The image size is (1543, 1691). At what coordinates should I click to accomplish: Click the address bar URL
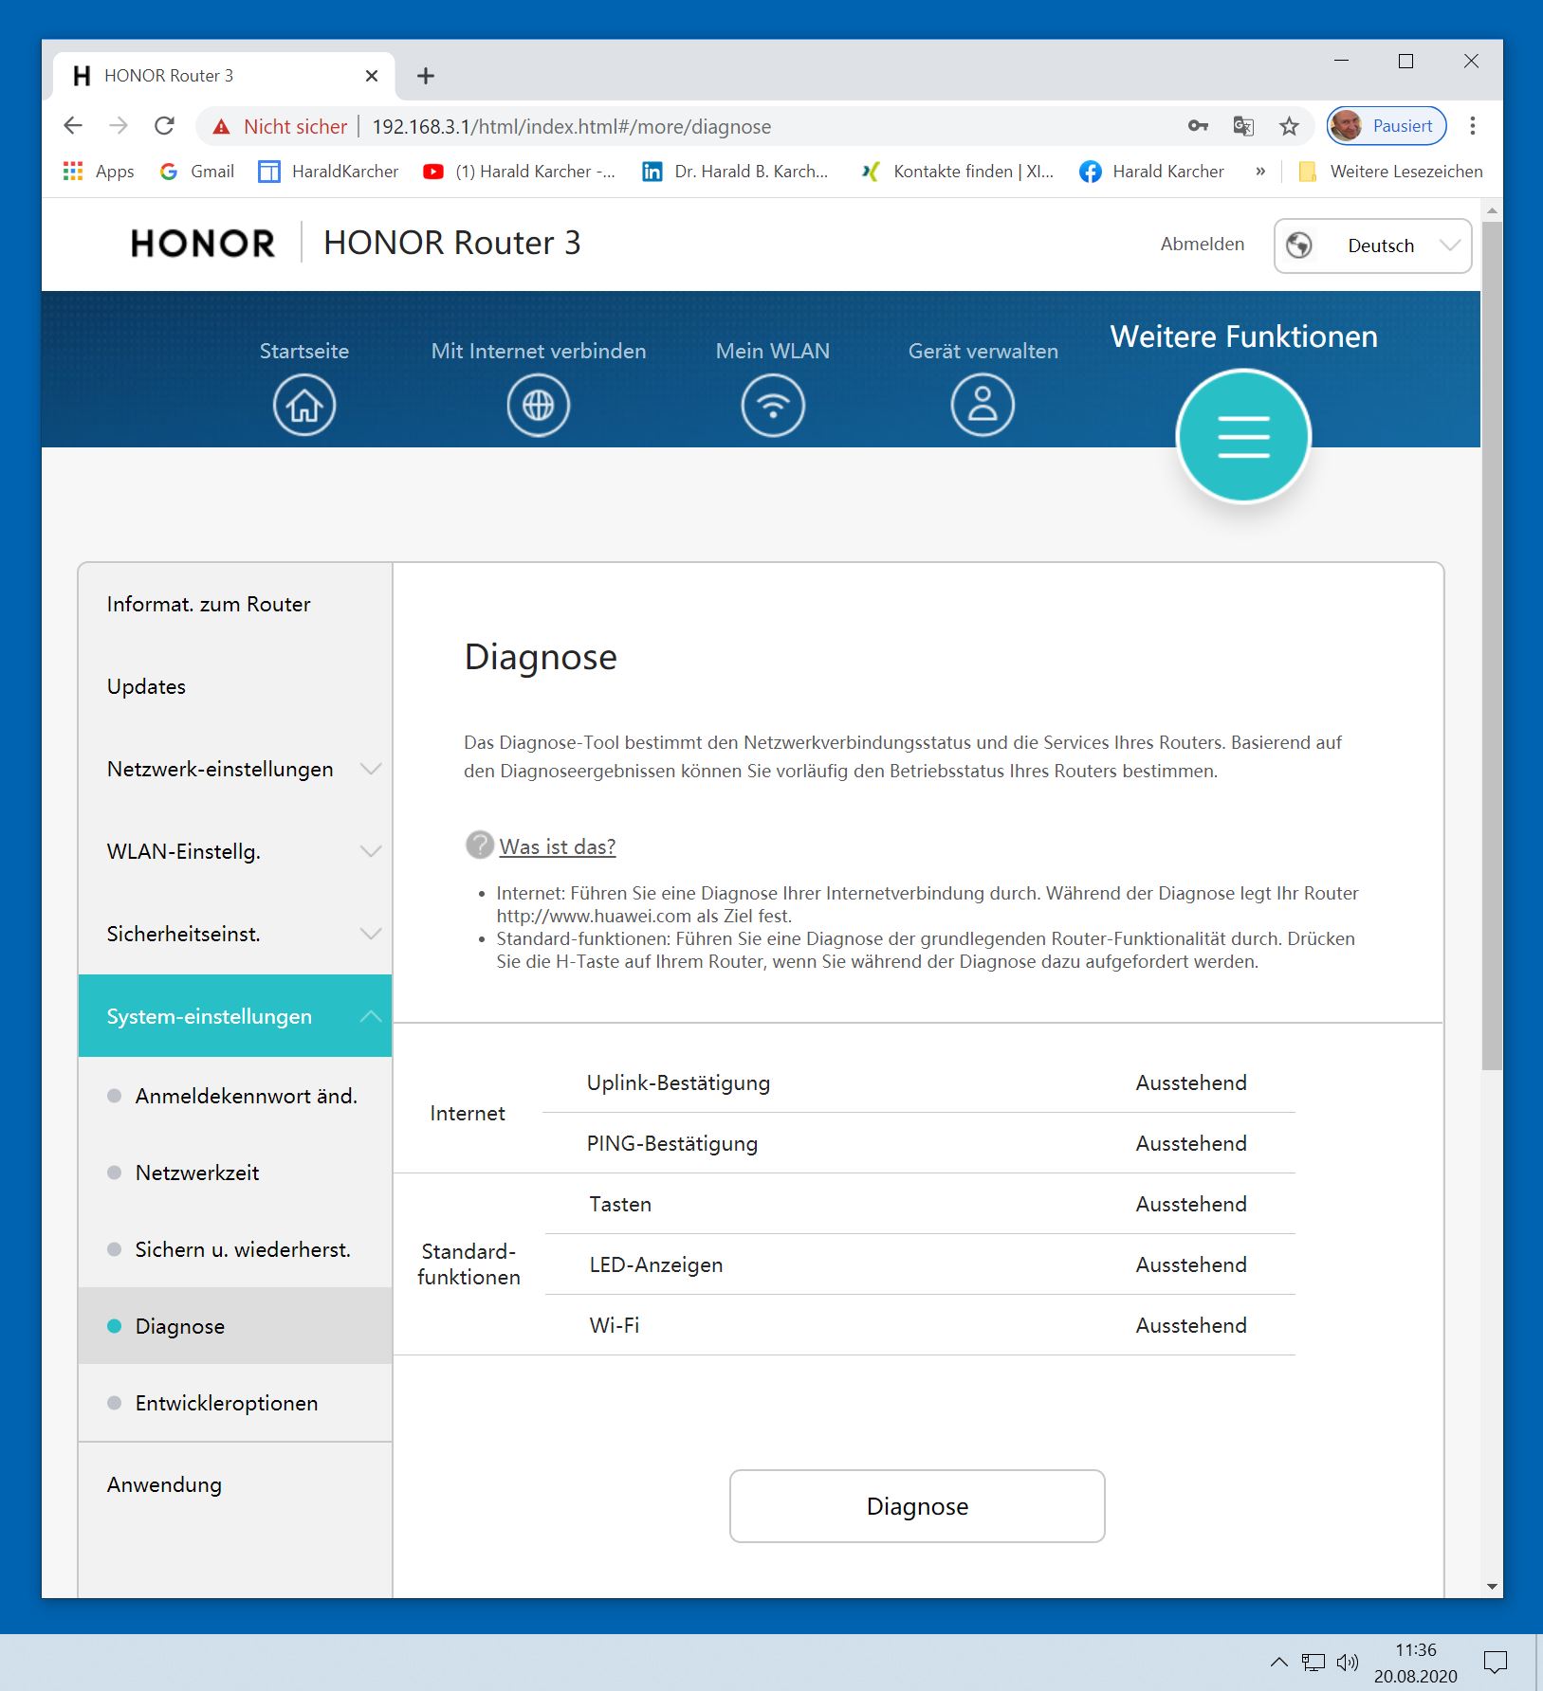point(572,127)
